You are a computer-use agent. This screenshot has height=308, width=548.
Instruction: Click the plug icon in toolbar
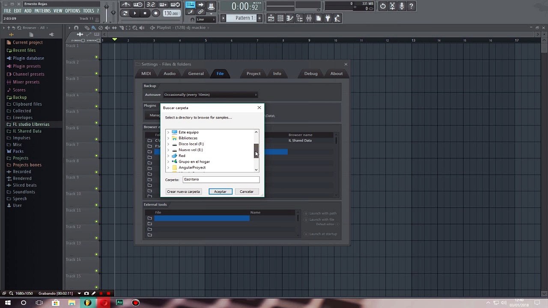[x=328, y=18]
